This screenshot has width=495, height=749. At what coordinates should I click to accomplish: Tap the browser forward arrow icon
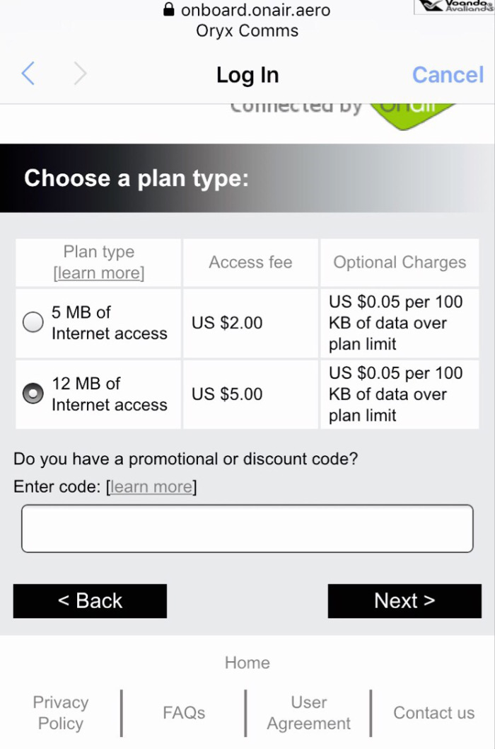coord(80,74)
